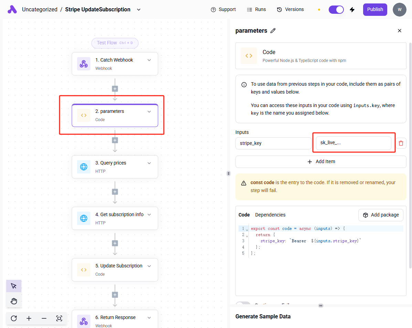412x328 pixels.
Task: Toggle the Continue on Failure switch
Action: pyautogui.click(x=243, y=304)
